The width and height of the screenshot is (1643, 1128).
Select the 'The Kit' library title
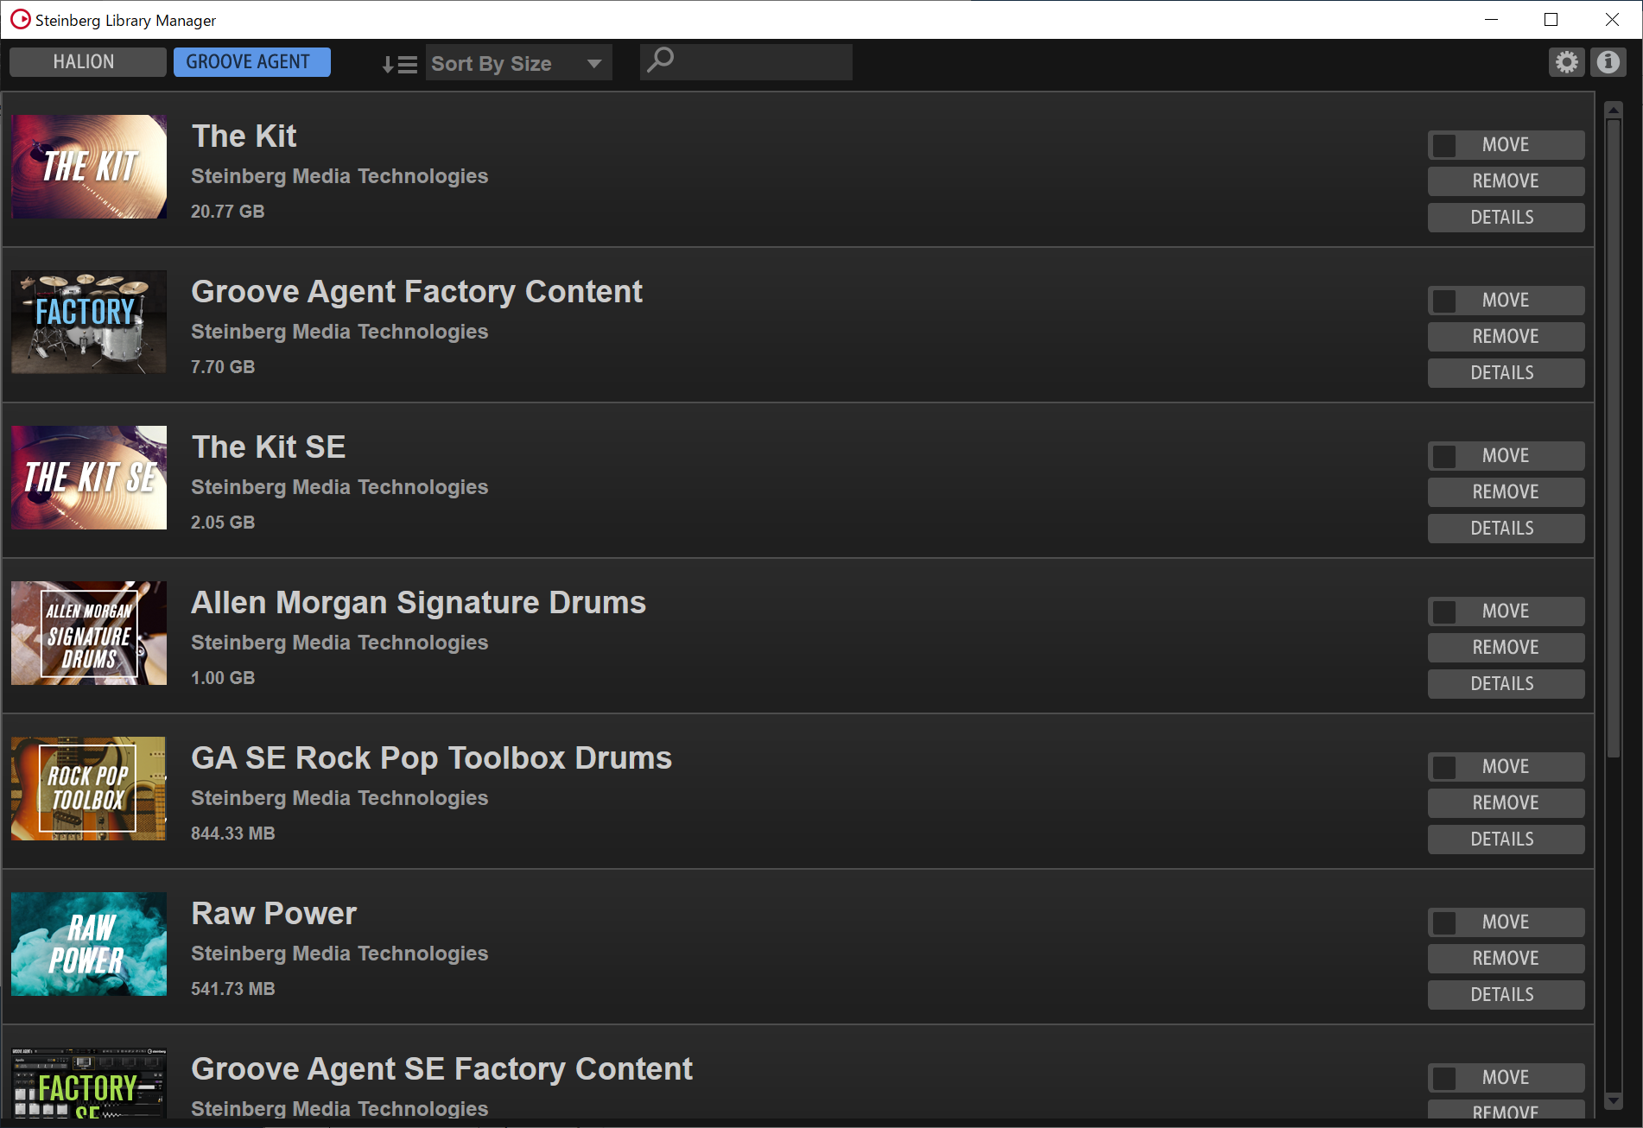(x=244, y=136)
